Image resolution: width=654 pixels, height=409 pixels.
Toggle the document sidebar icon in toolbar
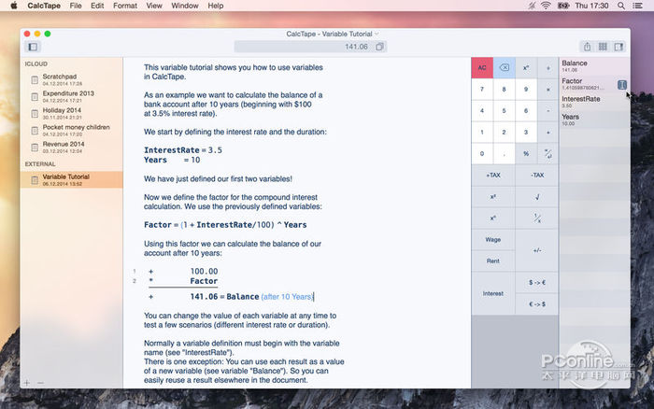(33, 47)
